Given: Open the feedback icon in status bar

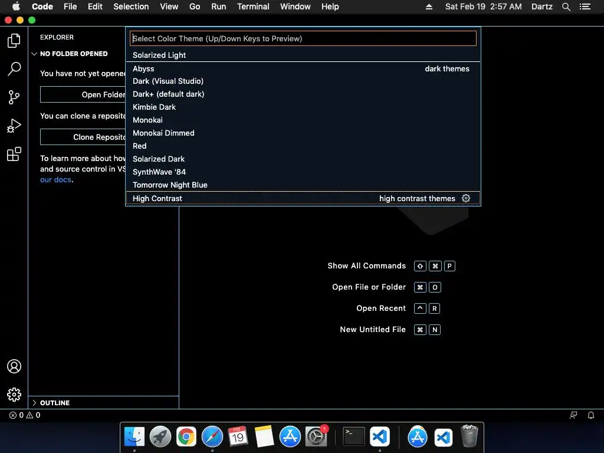Looking at the screenshot, I should [x=573, y=415].
